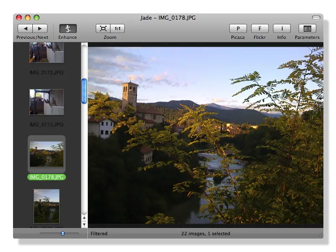This screenshot has height=252, width=336.
Task: Click the IMG_0172.JPG filename label
Action: (x=47, y=72)
